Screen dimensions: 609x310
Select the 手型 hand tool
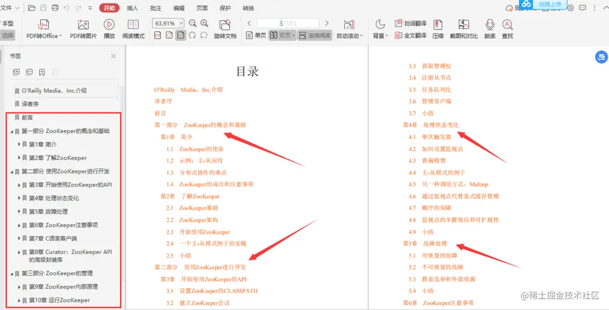tap(7, 23)
